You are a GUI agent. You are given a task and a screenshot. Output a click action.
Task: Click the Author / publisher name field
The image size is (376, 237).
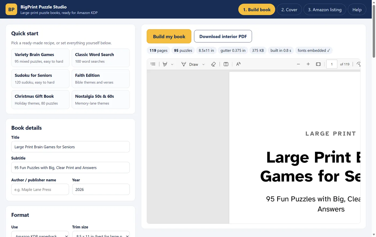coord(40,189)
